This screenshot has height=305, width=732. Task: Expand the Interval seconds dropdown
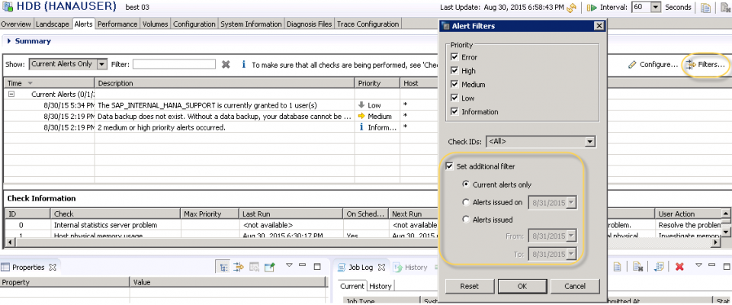(656, 8)
